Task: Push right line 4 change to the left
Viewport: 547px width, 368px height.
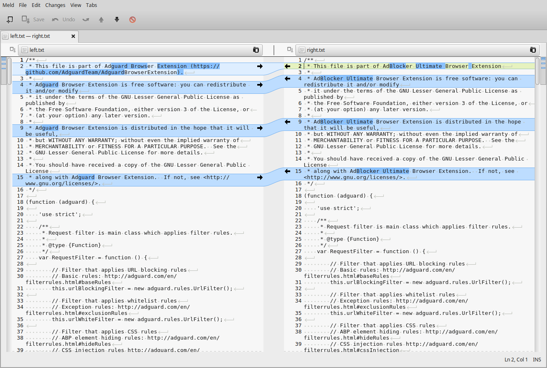Action: point(287,79)
